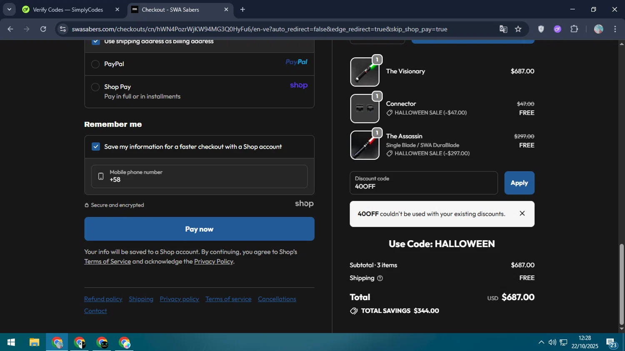Open the Contact footer link
Viewport: 625px width, 351px height.
[x=95, y=311]
